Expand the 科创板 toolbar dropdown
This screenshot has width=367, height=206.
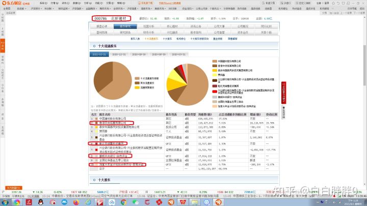[49, 9]
